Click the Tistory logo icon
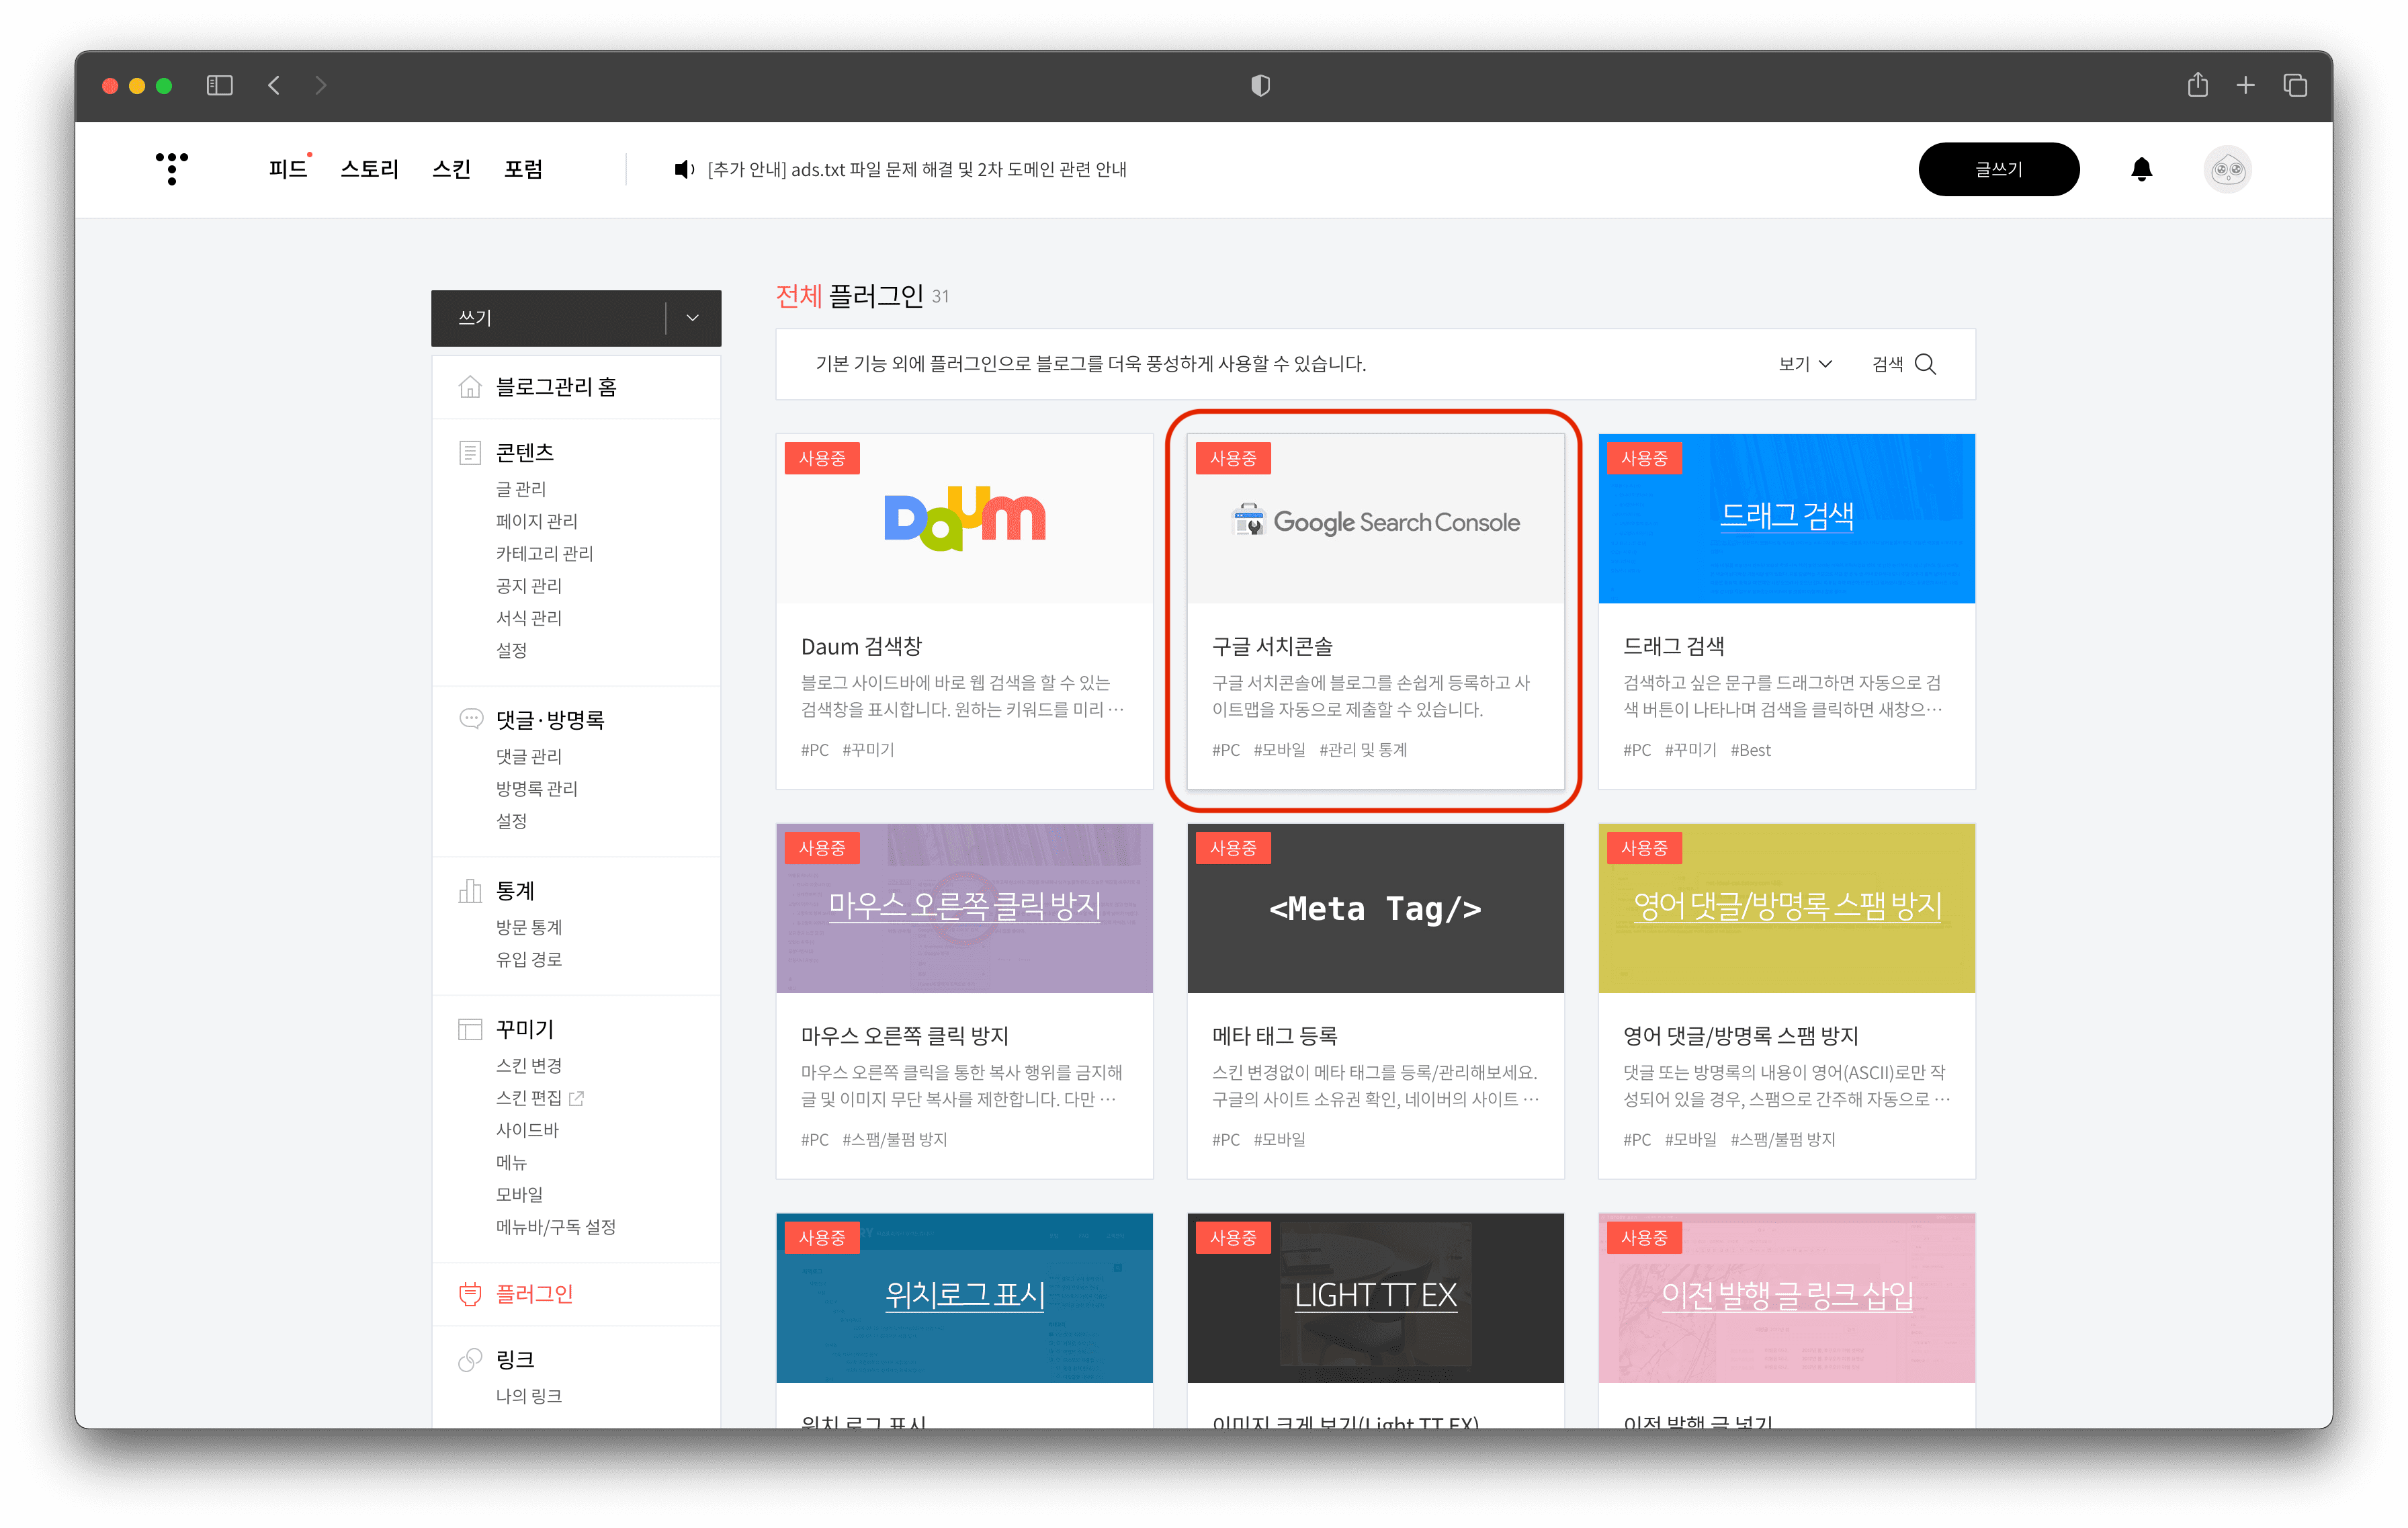The width and height of the screenshot is (2408, 1528). click(172, 168)
